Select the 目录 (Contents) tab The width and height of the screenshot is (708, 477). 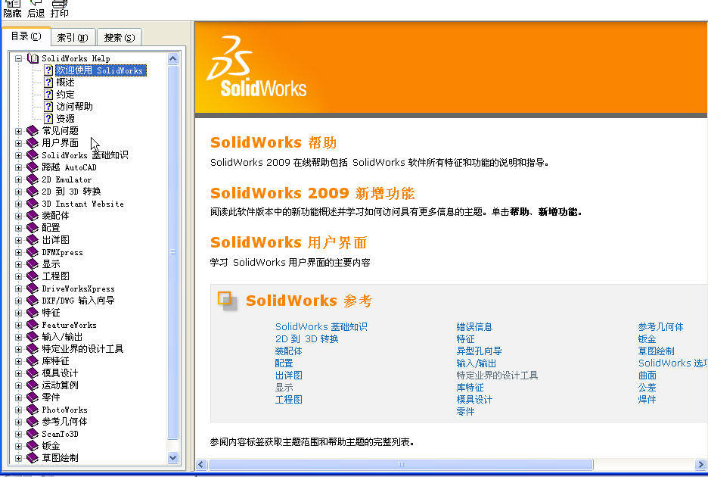[x=26, y=36]
